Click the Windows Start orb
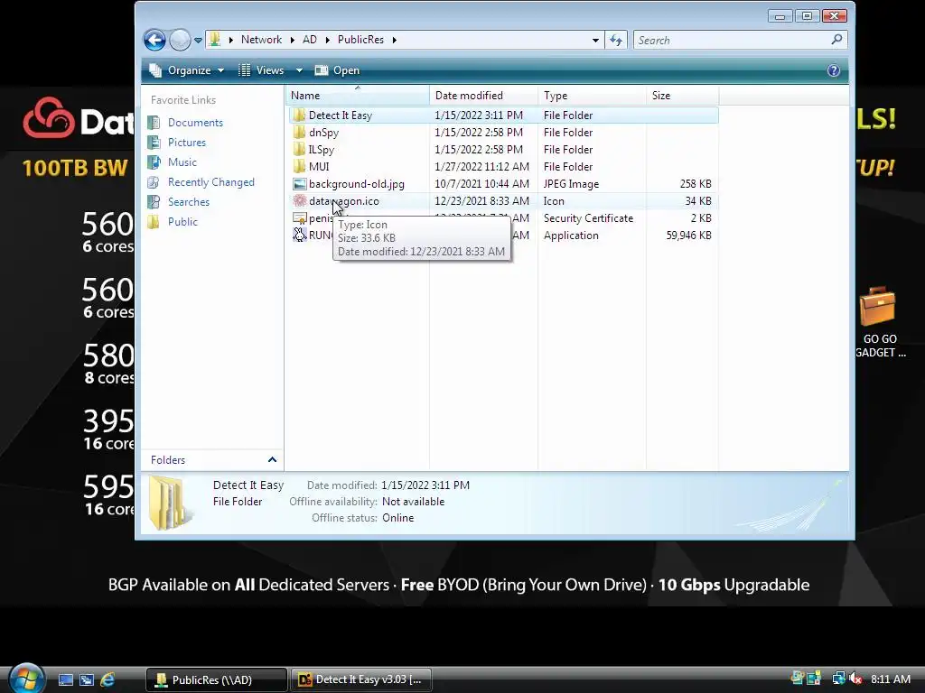925x693 pixels. click(x=26, y=679)
